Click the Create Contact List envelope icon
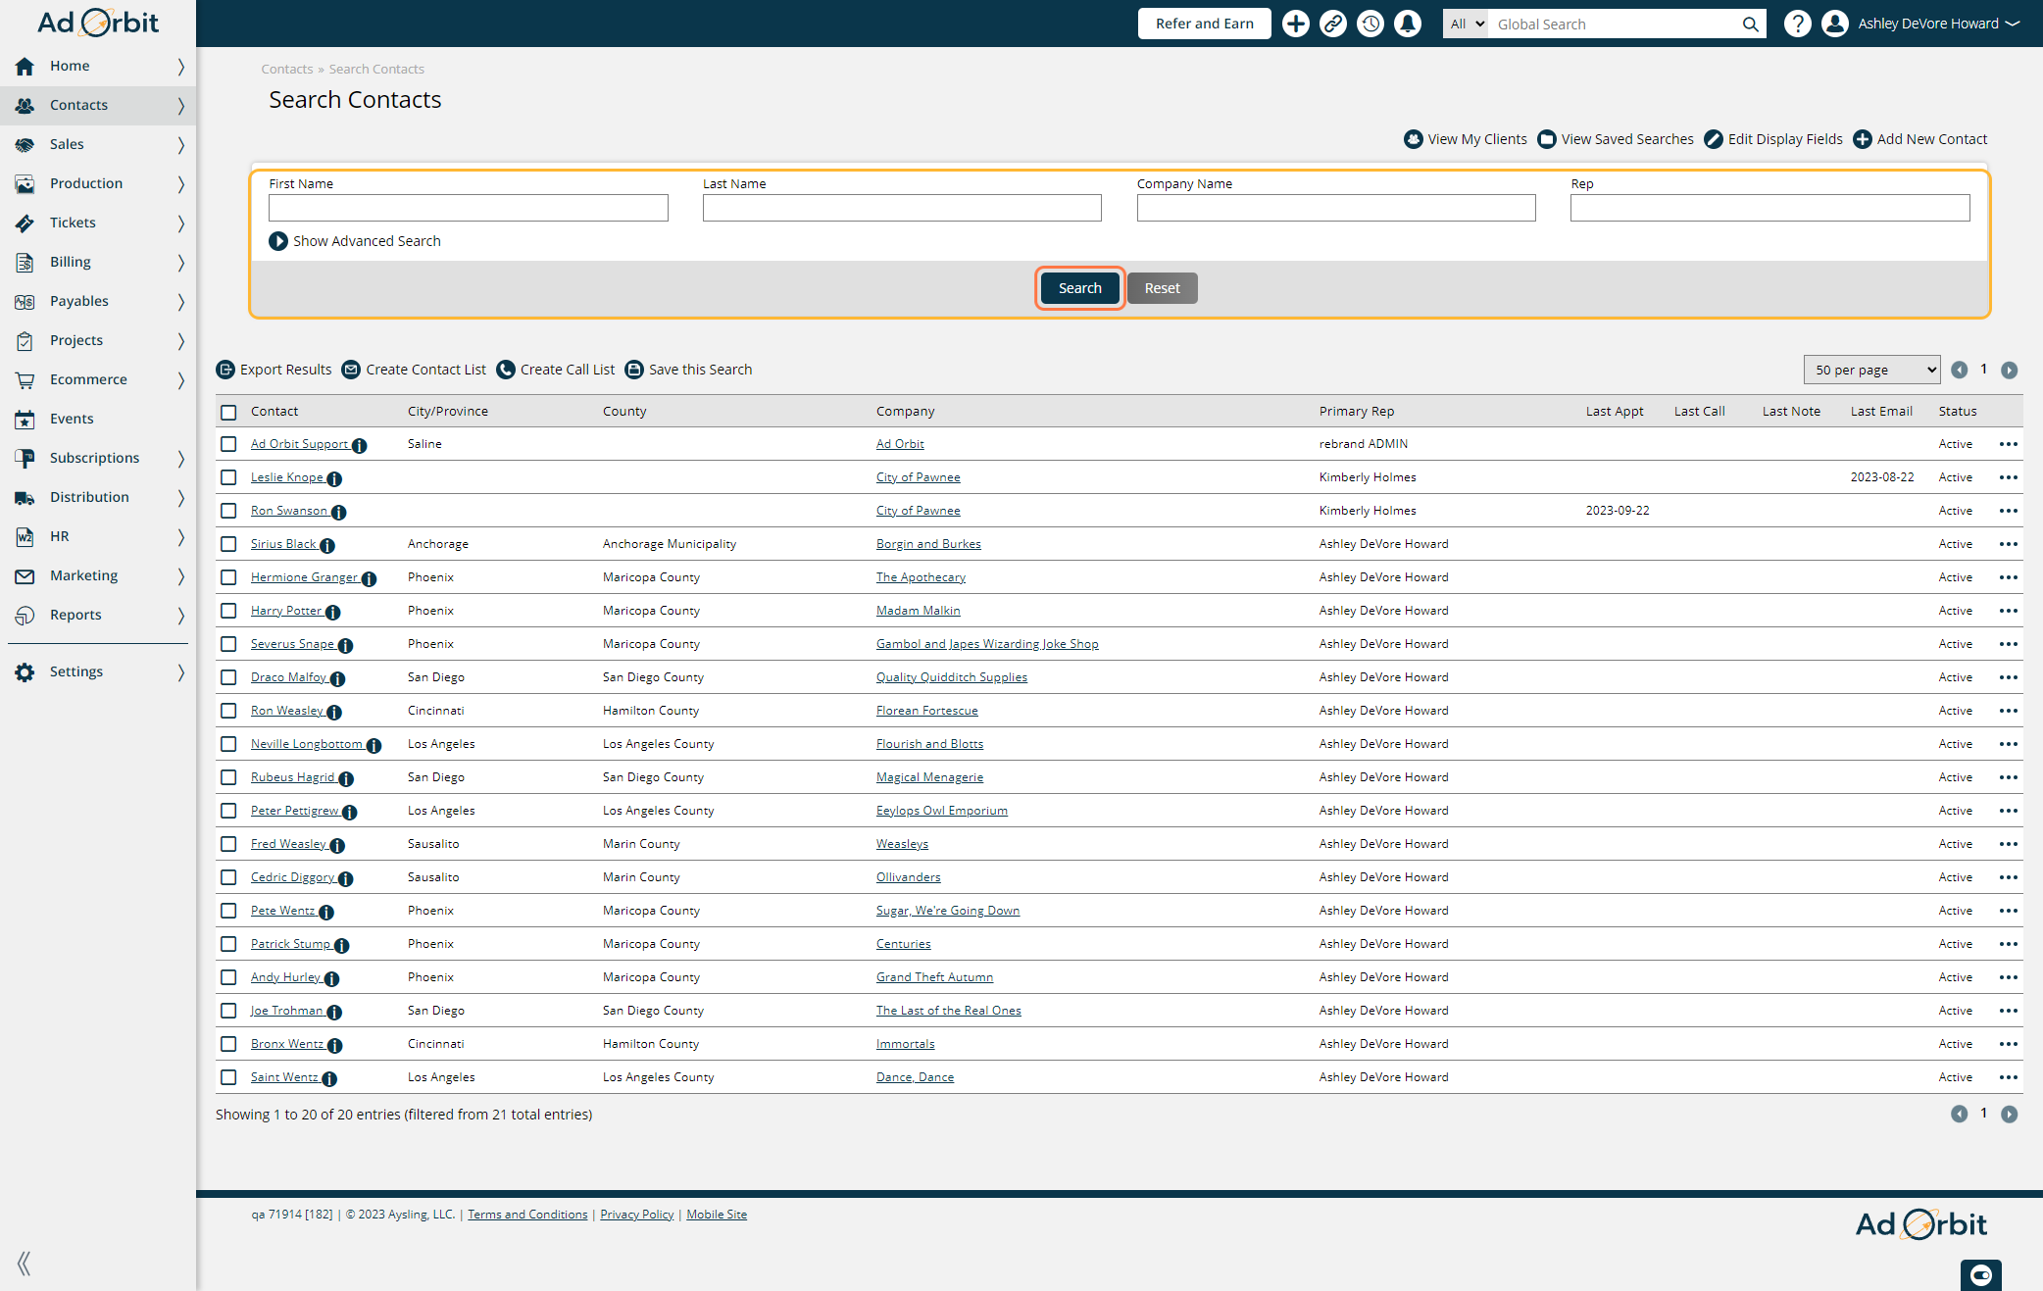Screen dimensions: 2043x1291 [351, 370]
